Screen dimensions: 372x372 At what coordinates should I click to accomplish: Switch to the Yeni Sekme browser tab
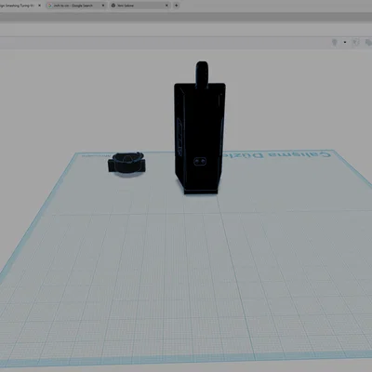click(x=140, y=6)
